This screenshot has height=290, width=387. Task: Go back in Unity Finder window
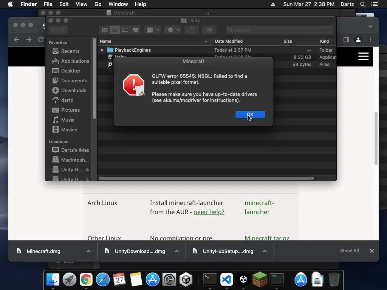pyautogui.click(x=53, y=30)
